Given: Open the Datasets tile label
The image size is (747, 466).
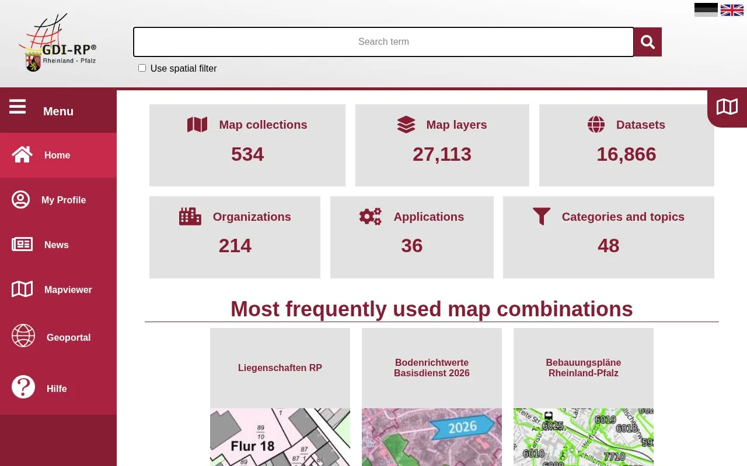Looking at the screenshot, I should [641, 125].
